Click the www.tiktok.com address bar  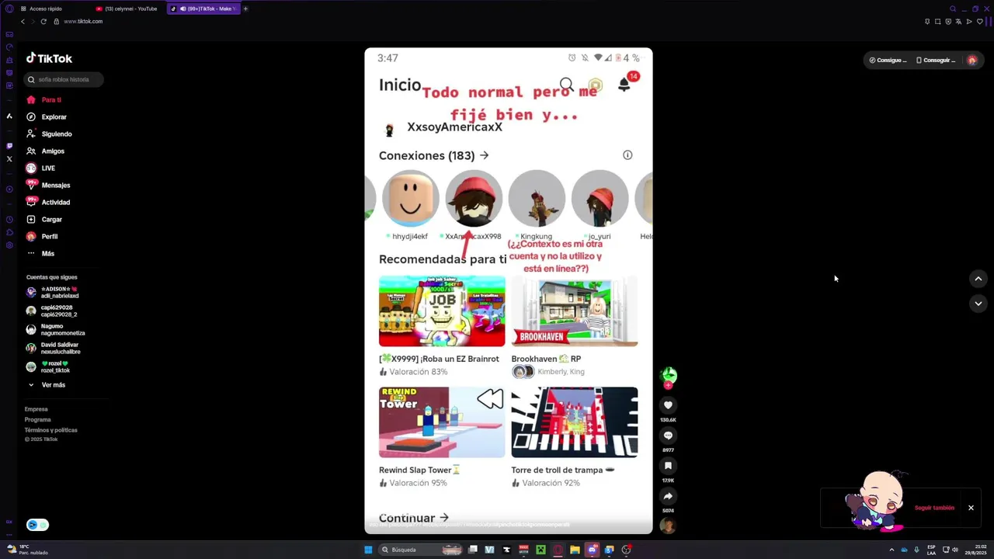83,21
